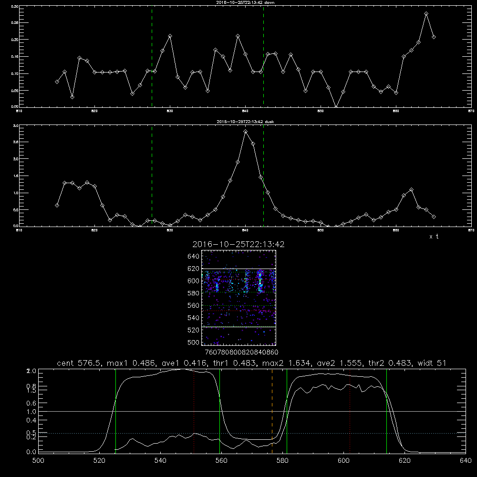
Task: Click the 1.5 y-axis label of dusk plot
Action: tap(16, 176)
